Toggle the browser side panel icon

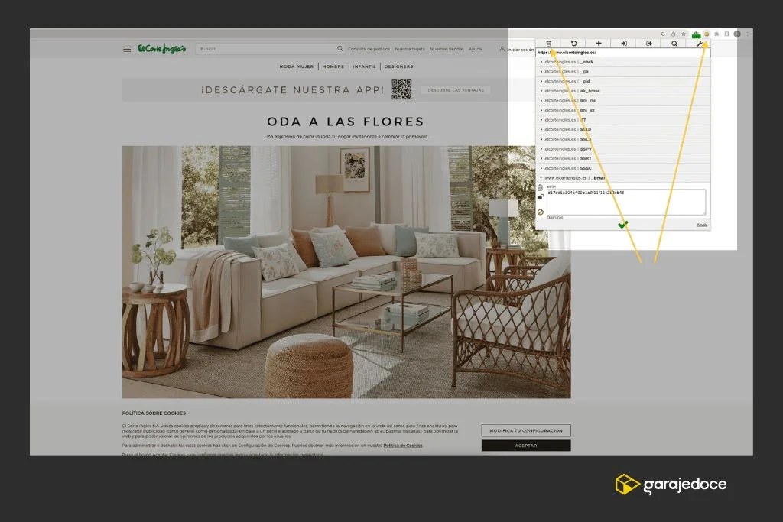point(727,34)
